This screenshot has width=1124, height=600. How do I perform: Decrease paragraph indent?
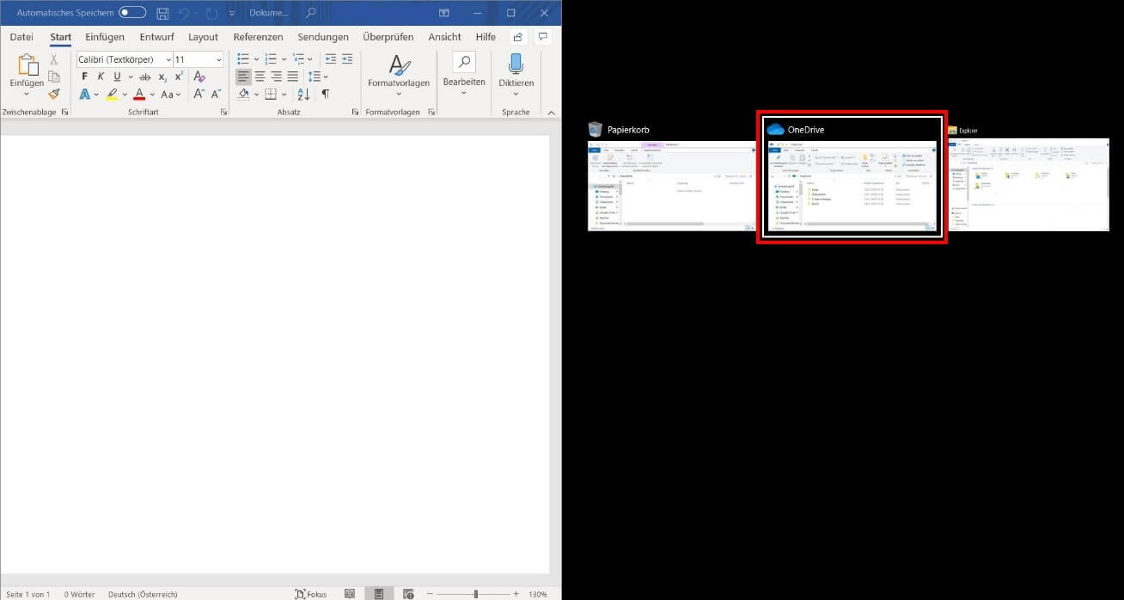click(x=330, y=59)
